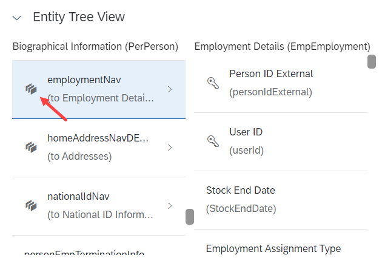Click the nationalIdNav navigation icon
This screenshot has height=269, width=382.
click(31, 206)
